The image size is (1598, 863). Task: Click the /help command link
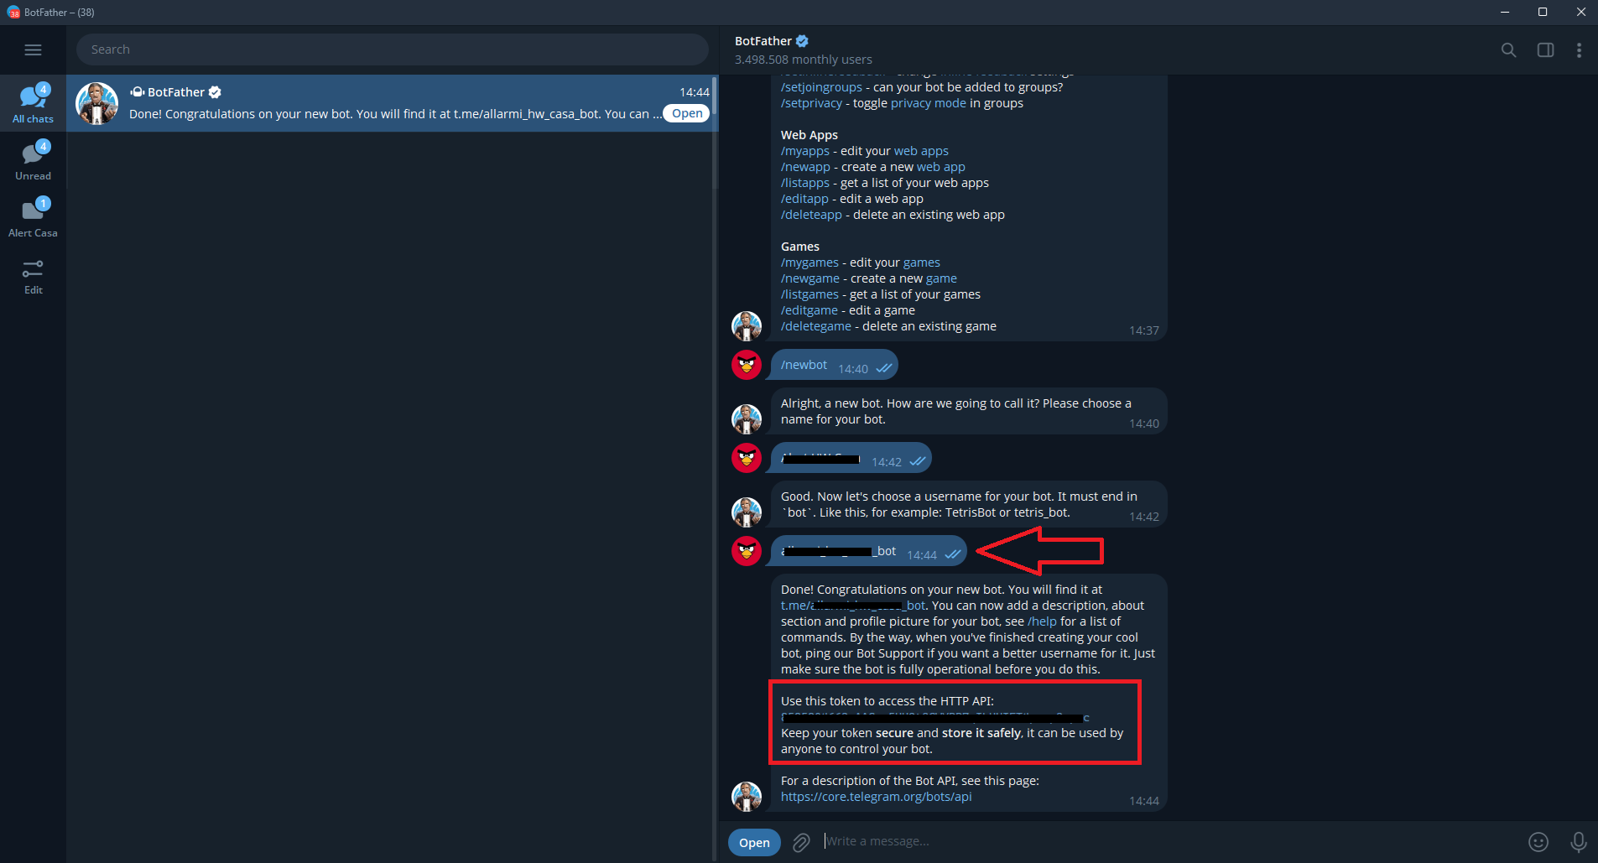1042,621
